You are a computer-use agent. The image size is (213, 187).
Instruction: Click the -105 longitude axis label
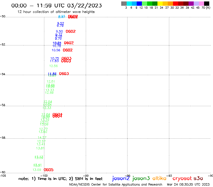point(3,176)
